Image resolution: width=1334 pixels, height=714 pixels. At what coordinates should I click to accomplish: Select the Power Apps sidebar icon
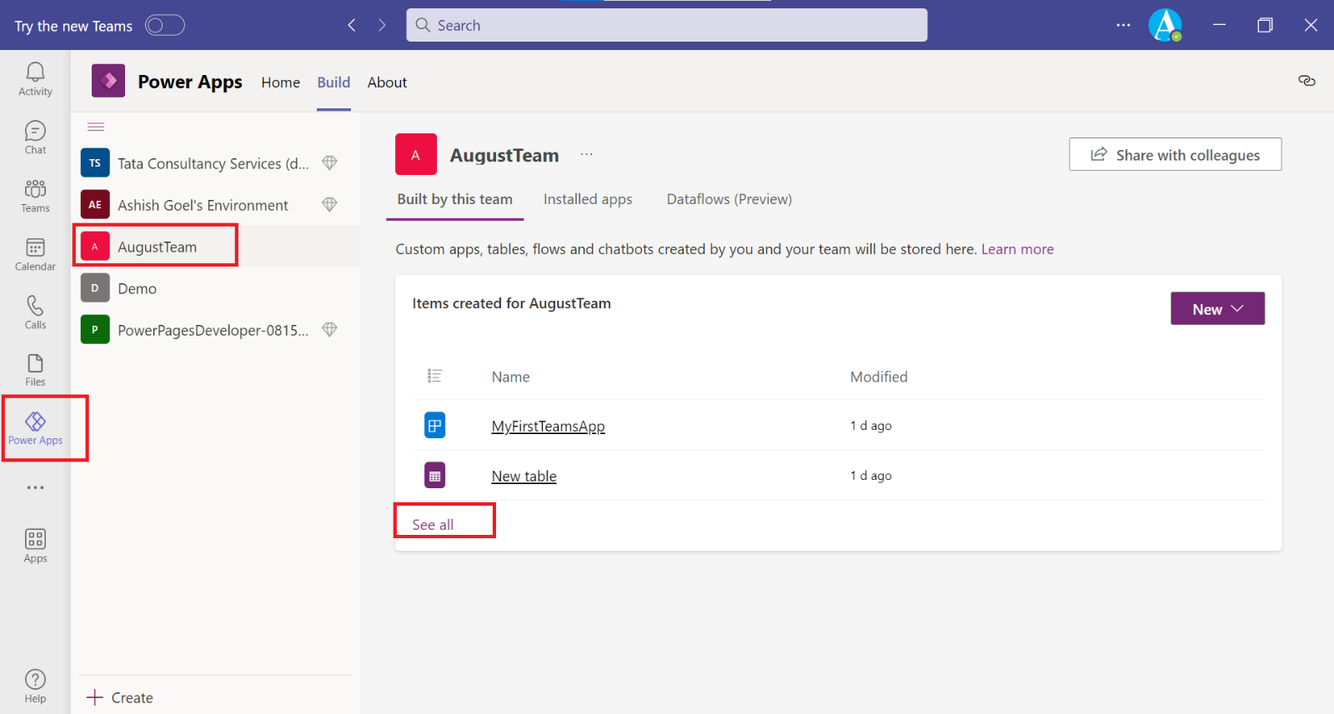click(x=35, y=428)
